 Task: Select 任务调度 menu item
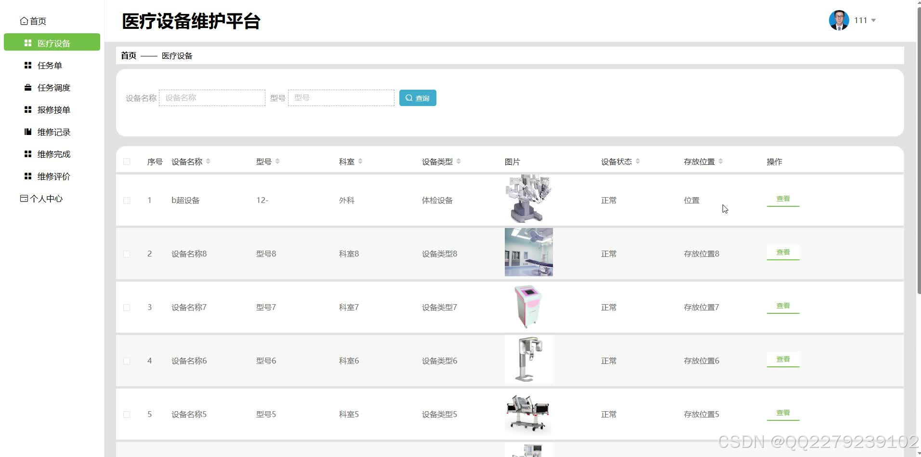coord(52,87)
